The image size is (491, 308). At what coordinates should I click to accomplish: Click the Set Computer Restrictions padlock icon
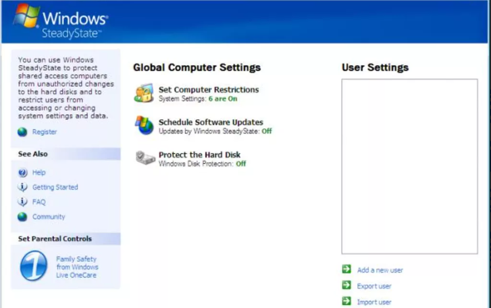144,94
